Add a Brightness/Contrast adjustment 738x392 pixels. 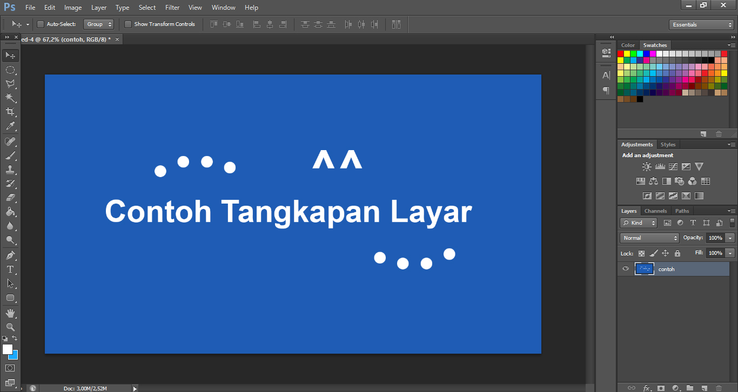(x=647, y=166)
